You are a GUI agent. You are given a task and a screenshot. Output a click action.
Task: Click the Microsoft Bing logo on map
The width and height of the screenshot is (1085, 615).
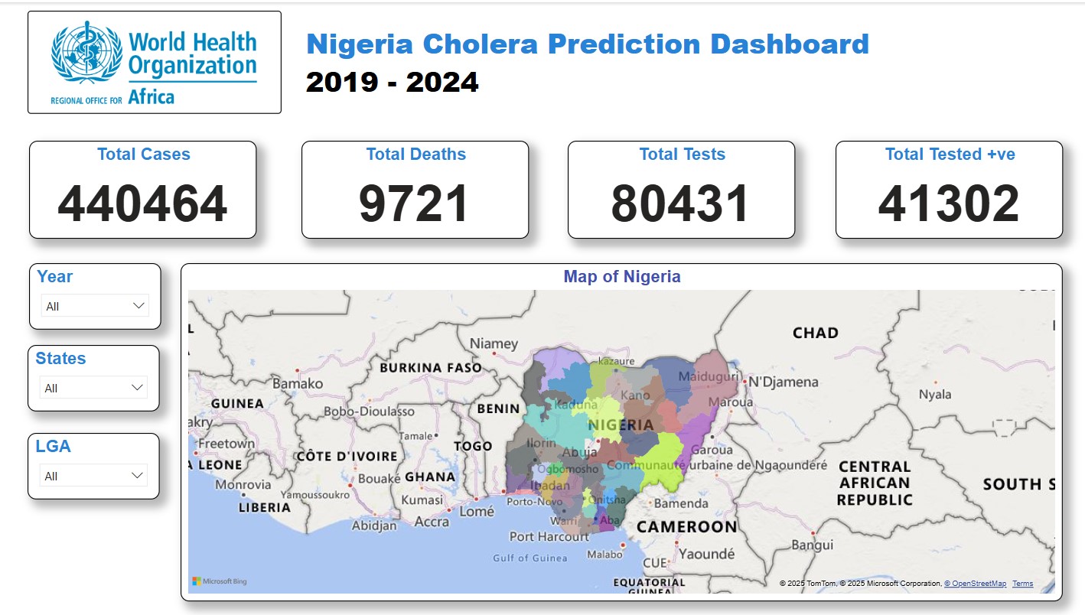tap(220, 581)
